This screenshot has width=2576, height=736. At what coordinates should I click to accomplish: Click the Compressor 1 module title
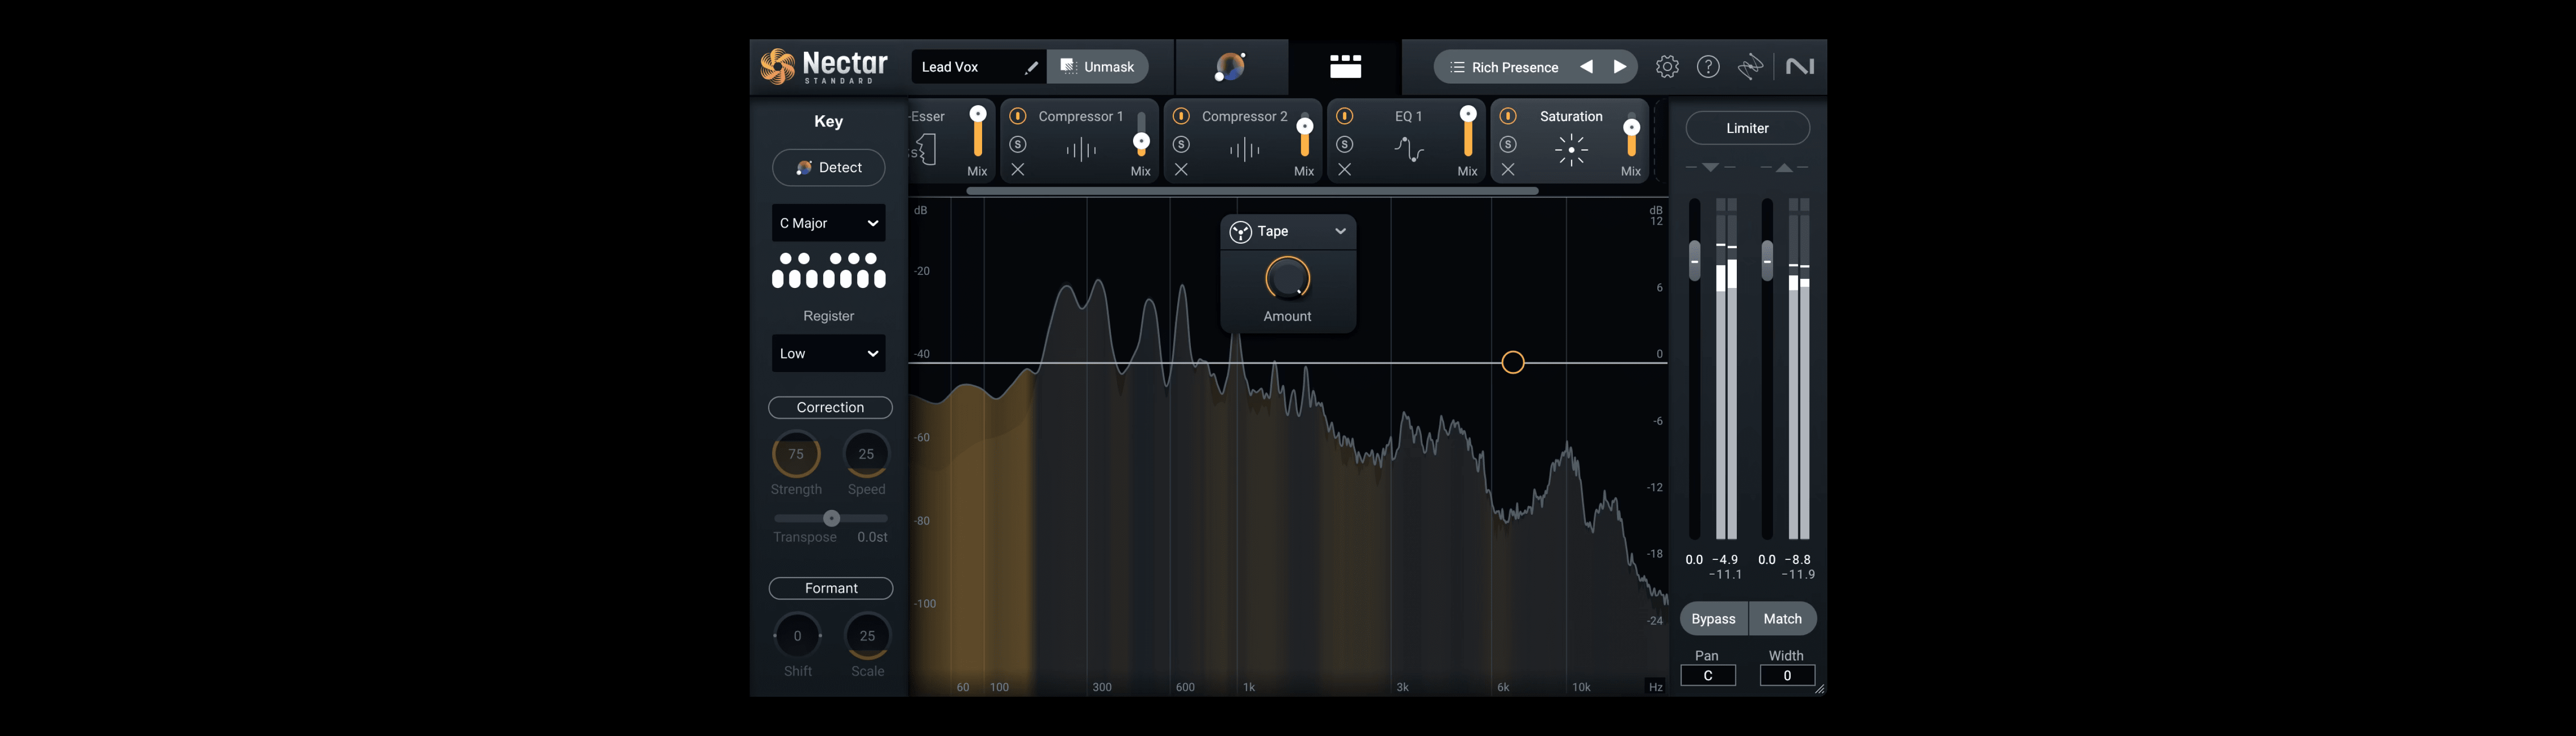pos(1081,116)
